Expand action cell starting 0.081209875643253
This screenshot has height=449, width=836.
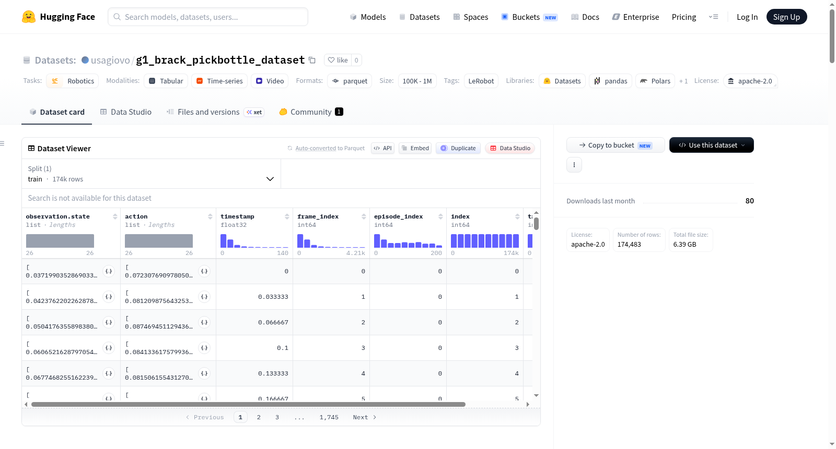coord(204,297)
